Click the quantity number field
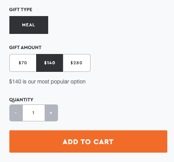This screenshot has width=174, height=162. (x=33, y=113)
